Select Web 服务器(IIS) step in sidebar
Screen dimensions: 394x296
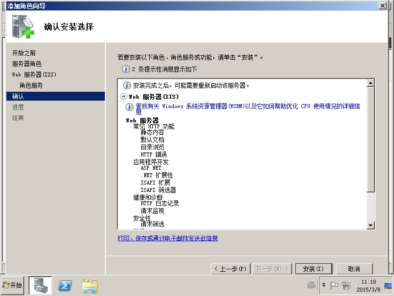pos(34,74)
